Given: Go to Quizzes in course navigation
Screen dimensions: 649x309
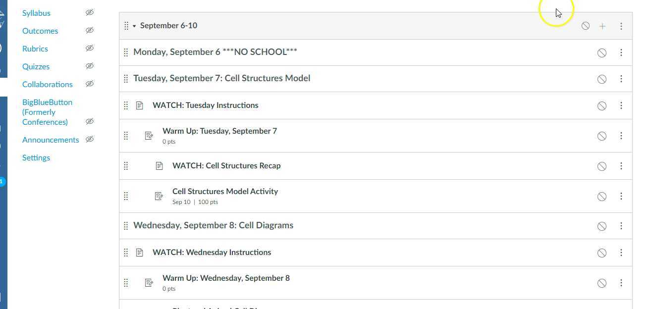Looking at the screenshot, I should [36, 66].
